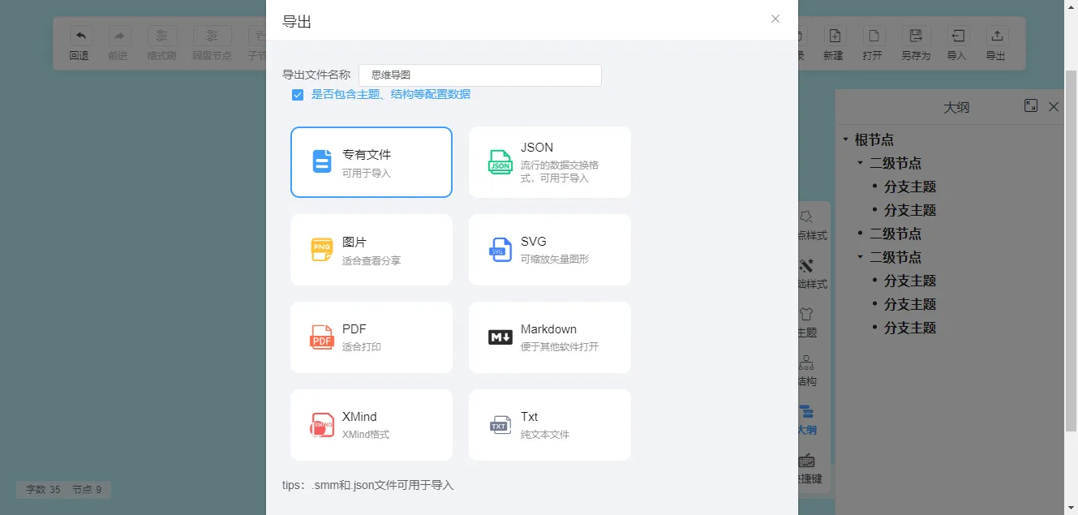
Task: Uncheck 是否包含主题、结构等配置数据 checkbox
Action: point(298,95)
